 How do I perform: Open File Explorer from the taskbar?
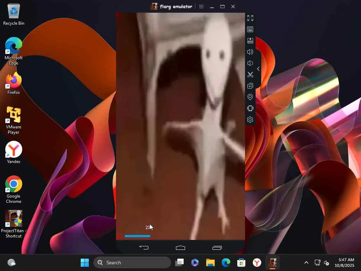pos(210,263)
